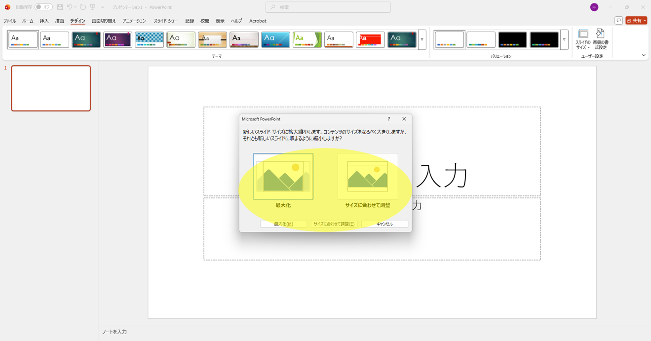Image resolution: width=651 pixels, height=341 pixels.
Task: Click the comments icon beside 共有
Action: (618, 21)
